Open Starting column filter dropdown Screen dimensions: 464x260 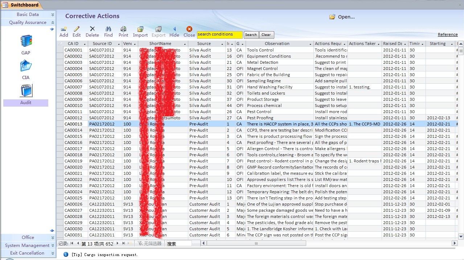click(x=452, y=44)
